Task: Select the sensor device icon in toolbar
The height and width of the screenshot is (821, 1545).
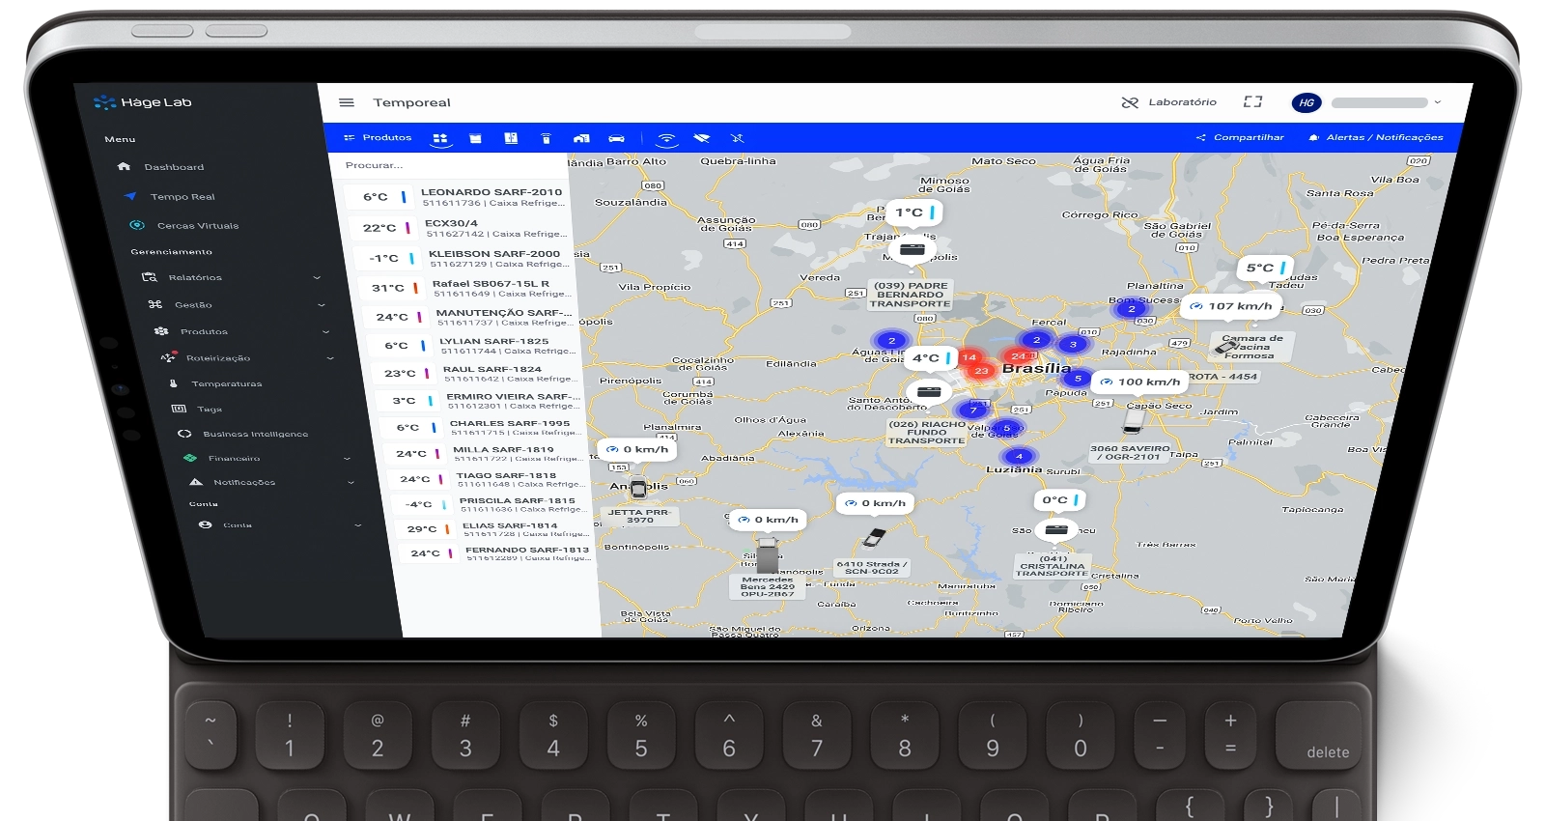Action: click(x=546, y=138)
